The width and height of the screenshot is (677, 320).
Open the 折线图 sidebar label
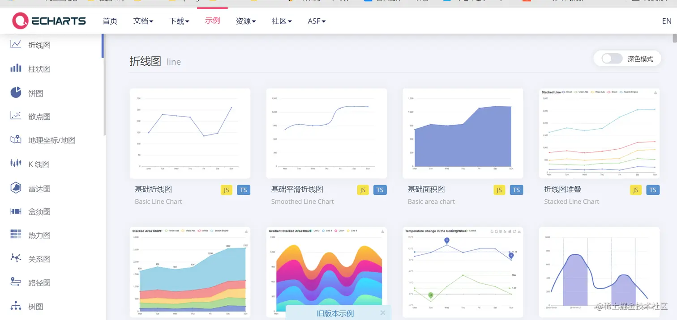tap(39, 45)
